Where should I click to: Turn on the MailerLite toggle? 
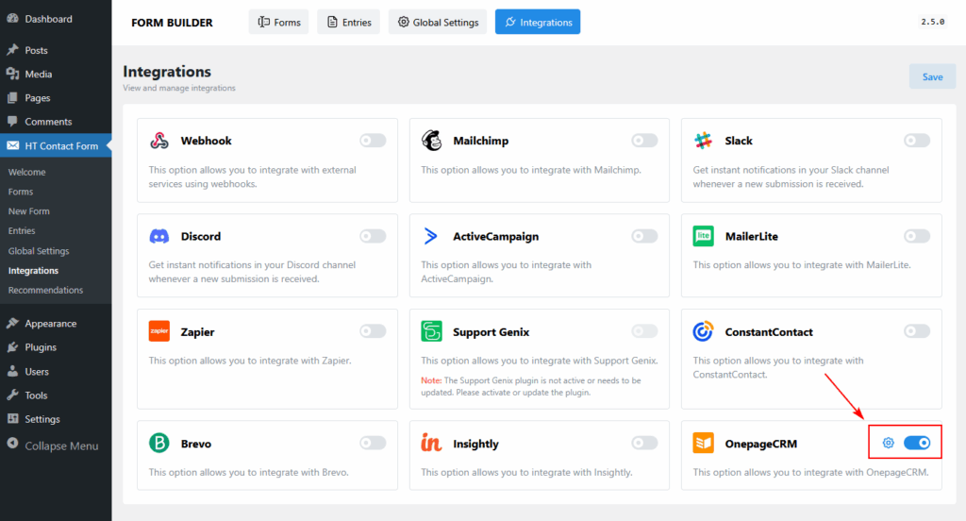[916, 236]
